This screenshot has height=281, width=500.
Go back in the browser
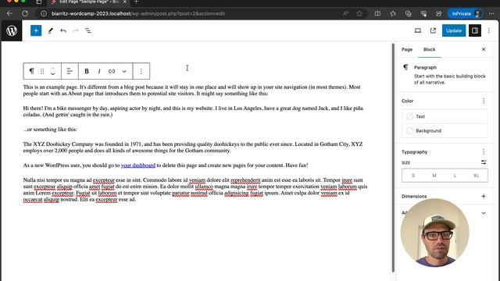point(9,13)
